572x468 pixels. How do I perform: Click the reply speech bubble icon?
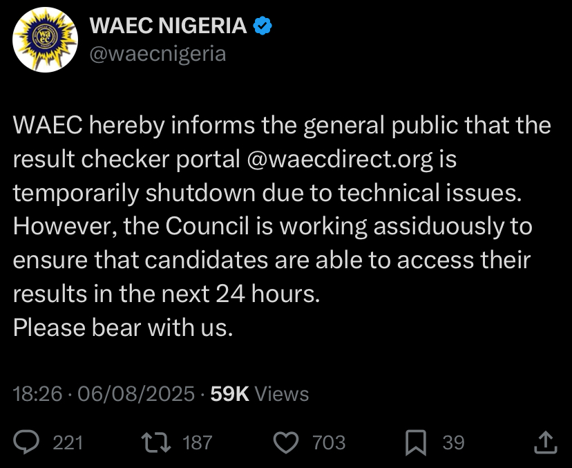coord(28,442)
